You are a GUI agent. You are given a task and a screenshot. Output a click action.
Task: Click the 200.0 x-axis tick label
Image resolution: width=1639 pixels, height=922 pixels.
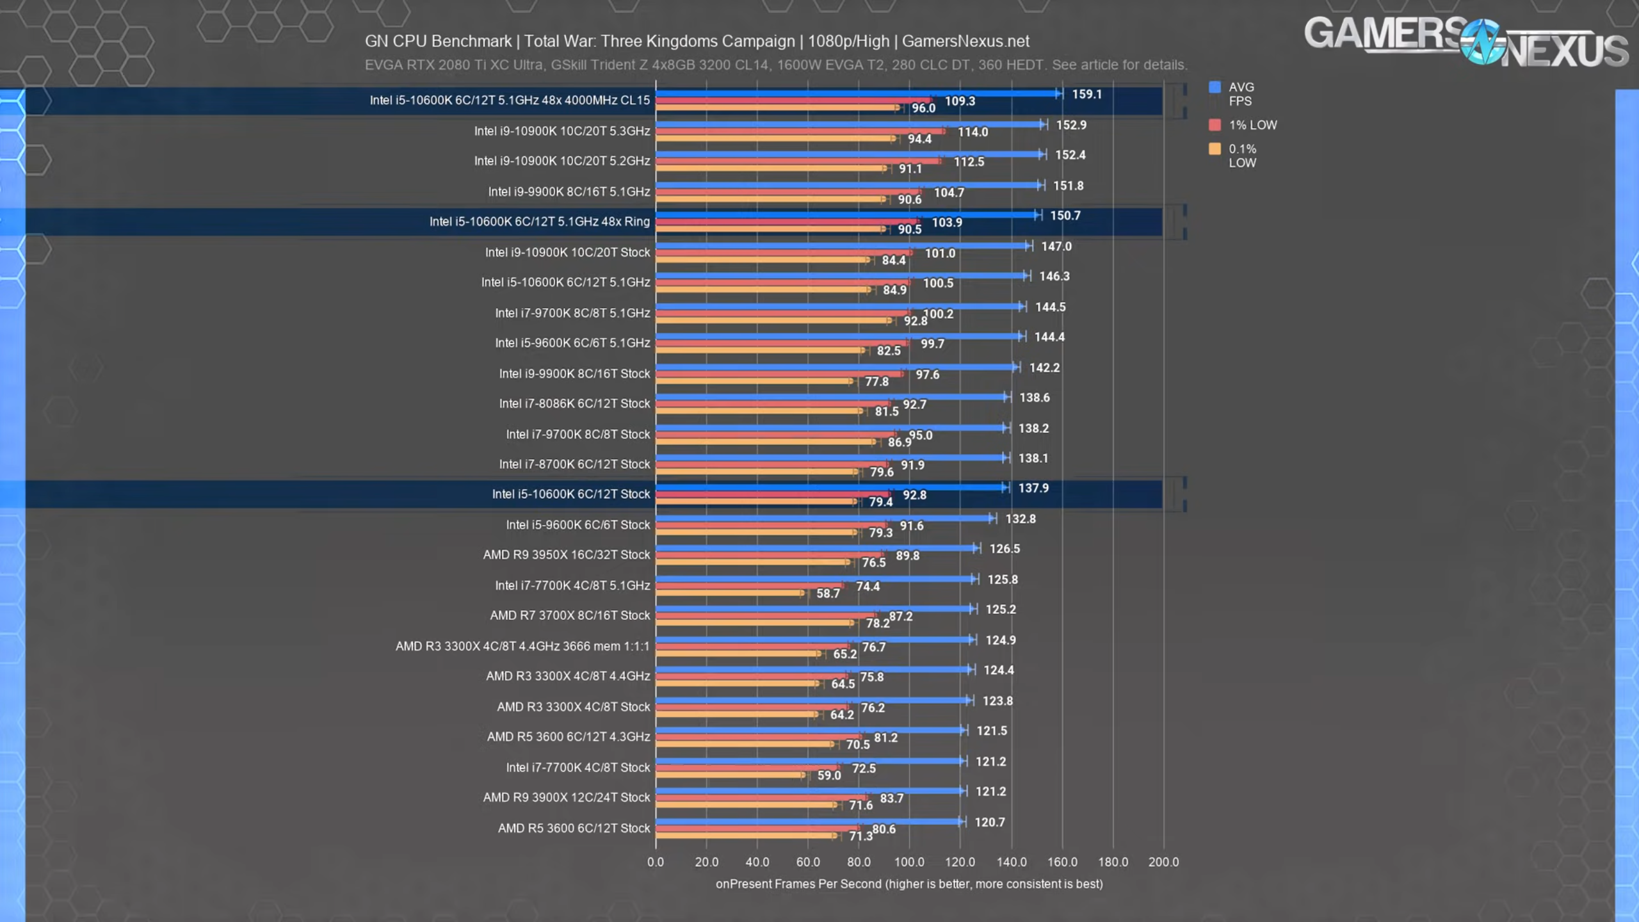pos(1163,862)
